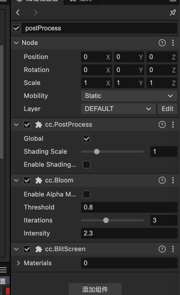The width and height of the screenshot is (180, 295).
Task: Expand the Materials array
Action: tap(18, 263)
